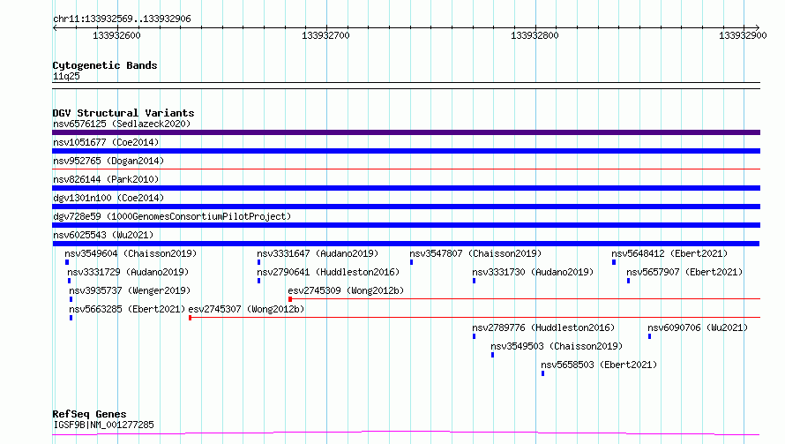785x444 pixels.
Task: Click nsv6025543 (Wu2021) variant label
Action: pos(103,235)
